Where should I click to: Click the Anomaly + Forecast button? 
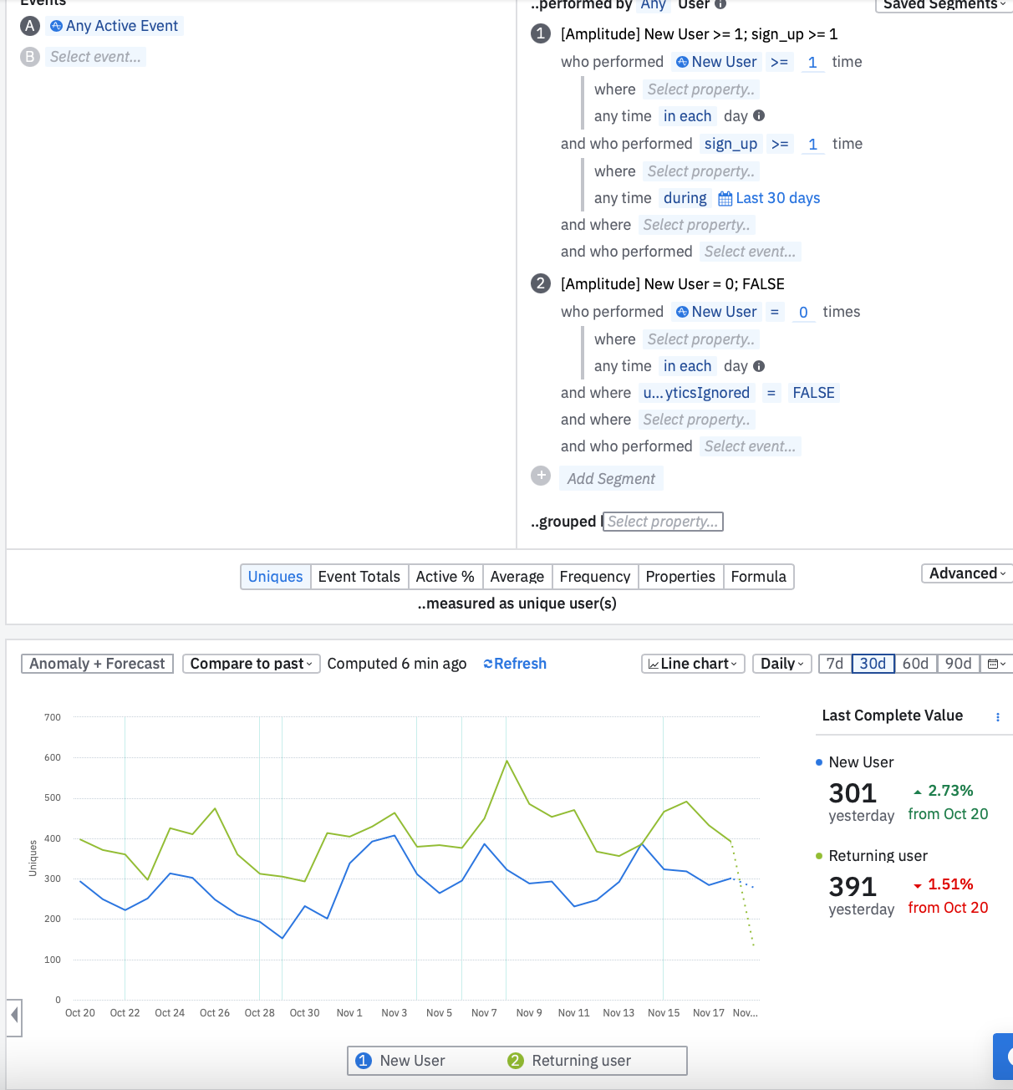[97, 664]
